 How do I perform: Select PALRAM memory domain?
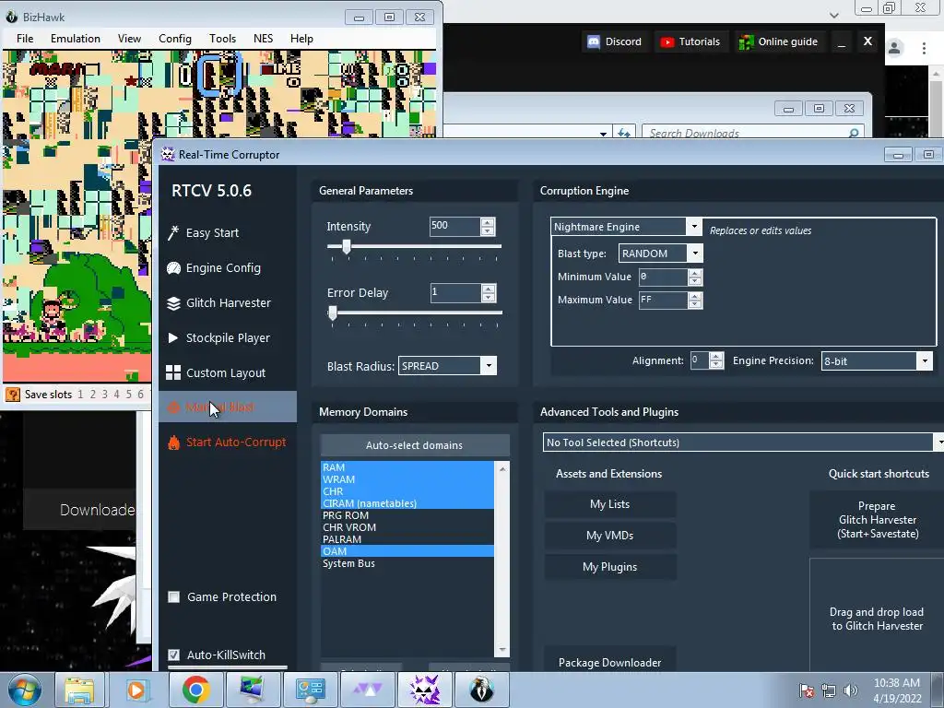click(407, 539)
